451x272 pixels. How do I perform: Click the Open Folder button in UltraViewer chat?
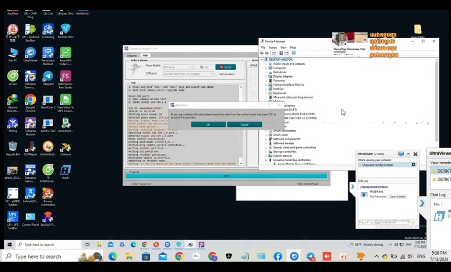(397, 196)
